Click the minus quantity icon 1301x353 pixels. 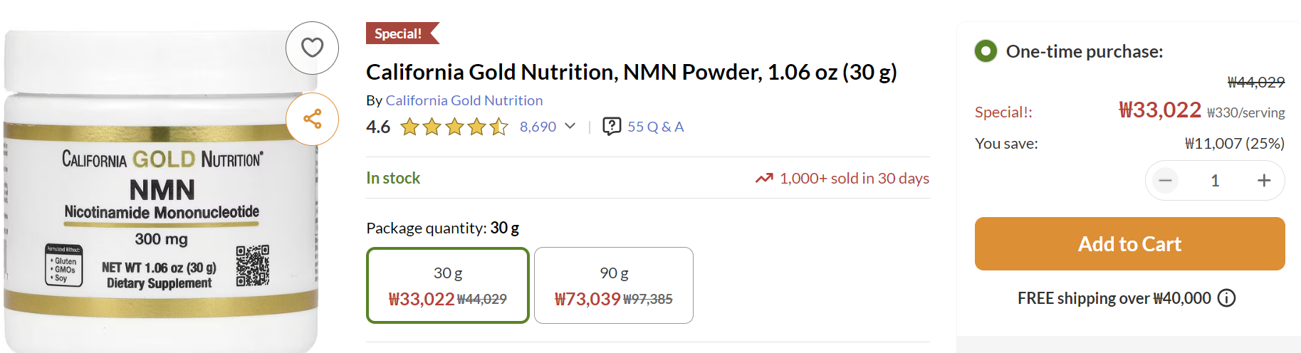tap(1165, 181)
